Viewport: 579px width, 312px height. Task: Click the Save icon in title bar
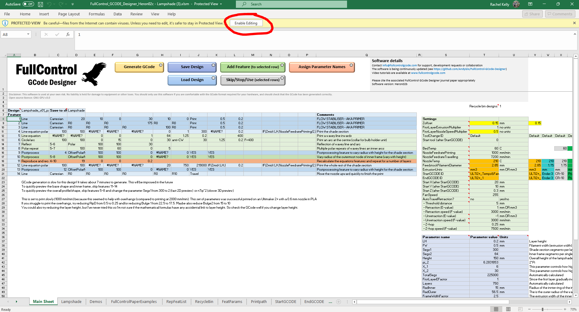coord(40,4)
